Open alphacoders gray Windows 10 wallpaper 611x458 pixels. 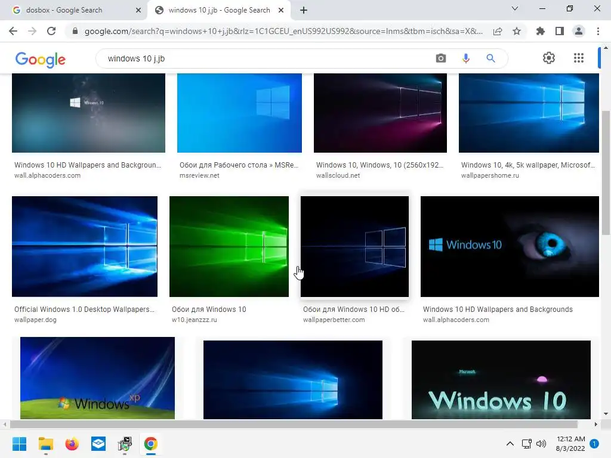click(x=88, y=113)
